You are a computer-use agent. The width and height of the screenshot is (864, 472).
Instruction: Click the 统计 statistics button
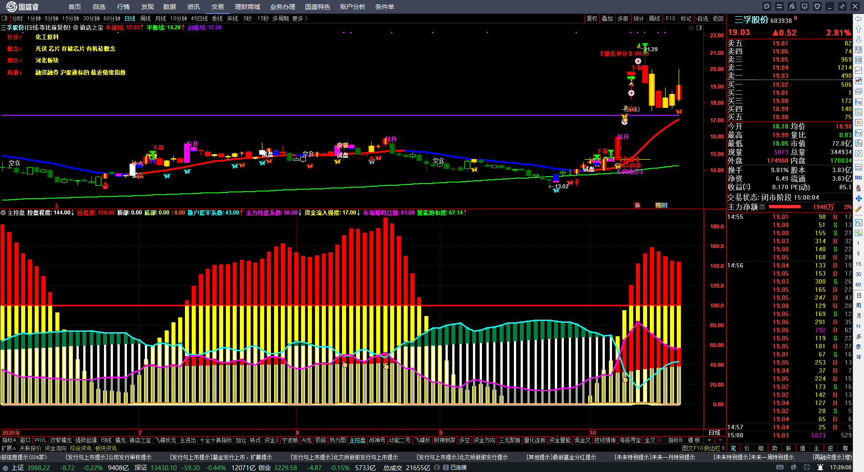click(x=639, y=18)
